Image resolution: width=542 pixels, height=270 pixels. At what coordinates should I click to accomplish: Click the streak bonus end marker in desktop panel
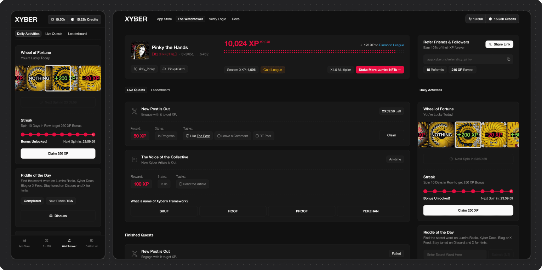click(511, 191)
